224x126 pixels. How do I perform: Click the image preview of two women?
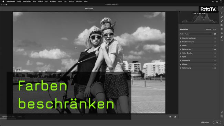click(89, 63)
